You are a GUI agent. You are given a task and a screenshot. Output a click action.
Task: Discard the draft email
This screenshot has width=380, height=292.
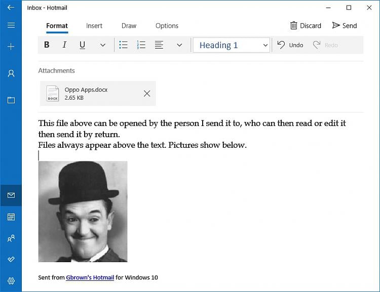(x=306, y=26)
